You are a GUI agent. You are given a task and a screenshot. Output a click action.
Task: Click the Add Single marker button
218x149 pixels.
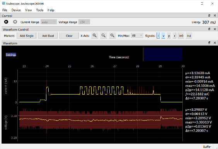point(27,36)
